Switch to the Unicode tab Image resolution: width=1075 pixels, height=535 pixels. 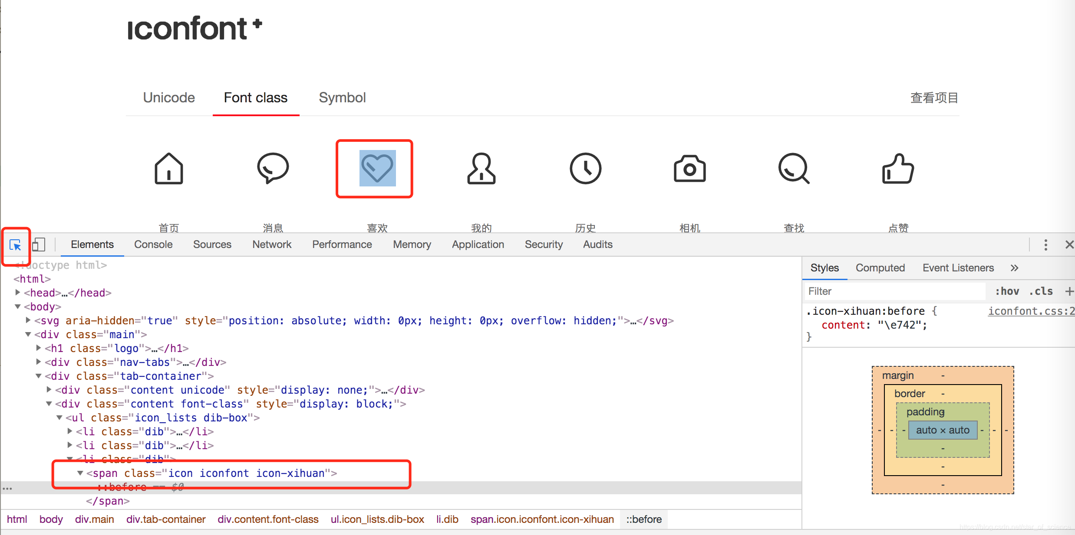coord(169,98)
